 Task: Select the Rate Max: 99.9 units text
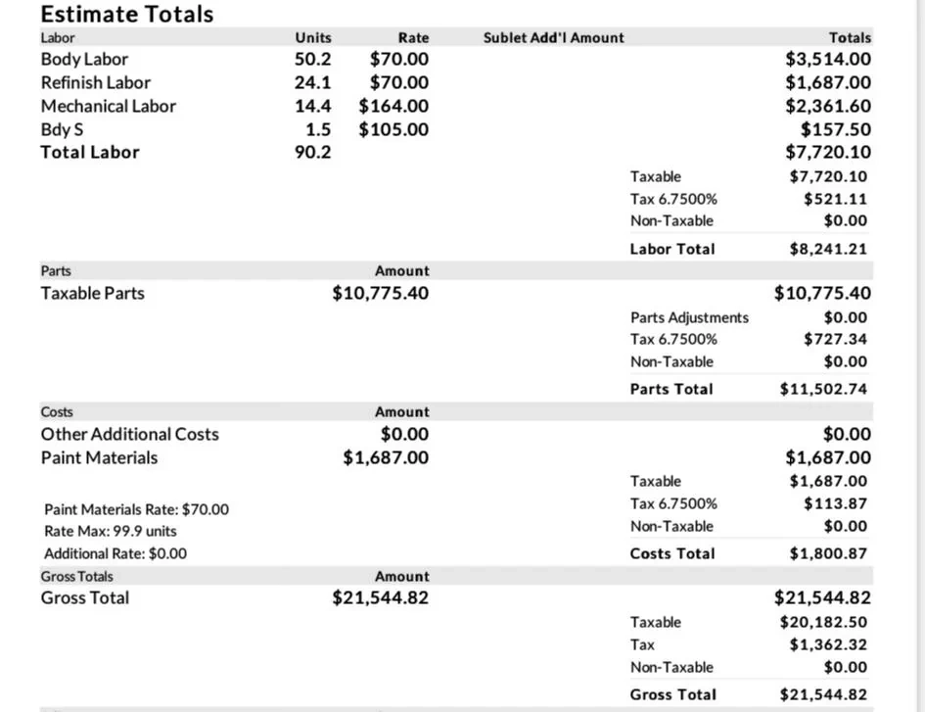pyautogui.click(x=111, y=532)
